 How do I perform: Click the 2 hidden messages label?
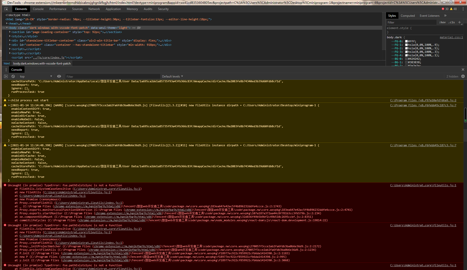point(452,76)
